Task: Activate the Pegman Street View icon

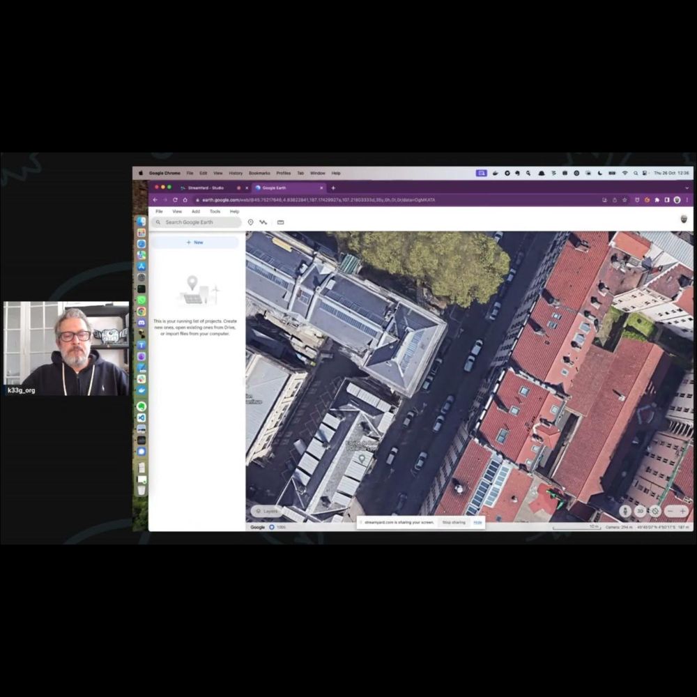Action: coord(625,511)
